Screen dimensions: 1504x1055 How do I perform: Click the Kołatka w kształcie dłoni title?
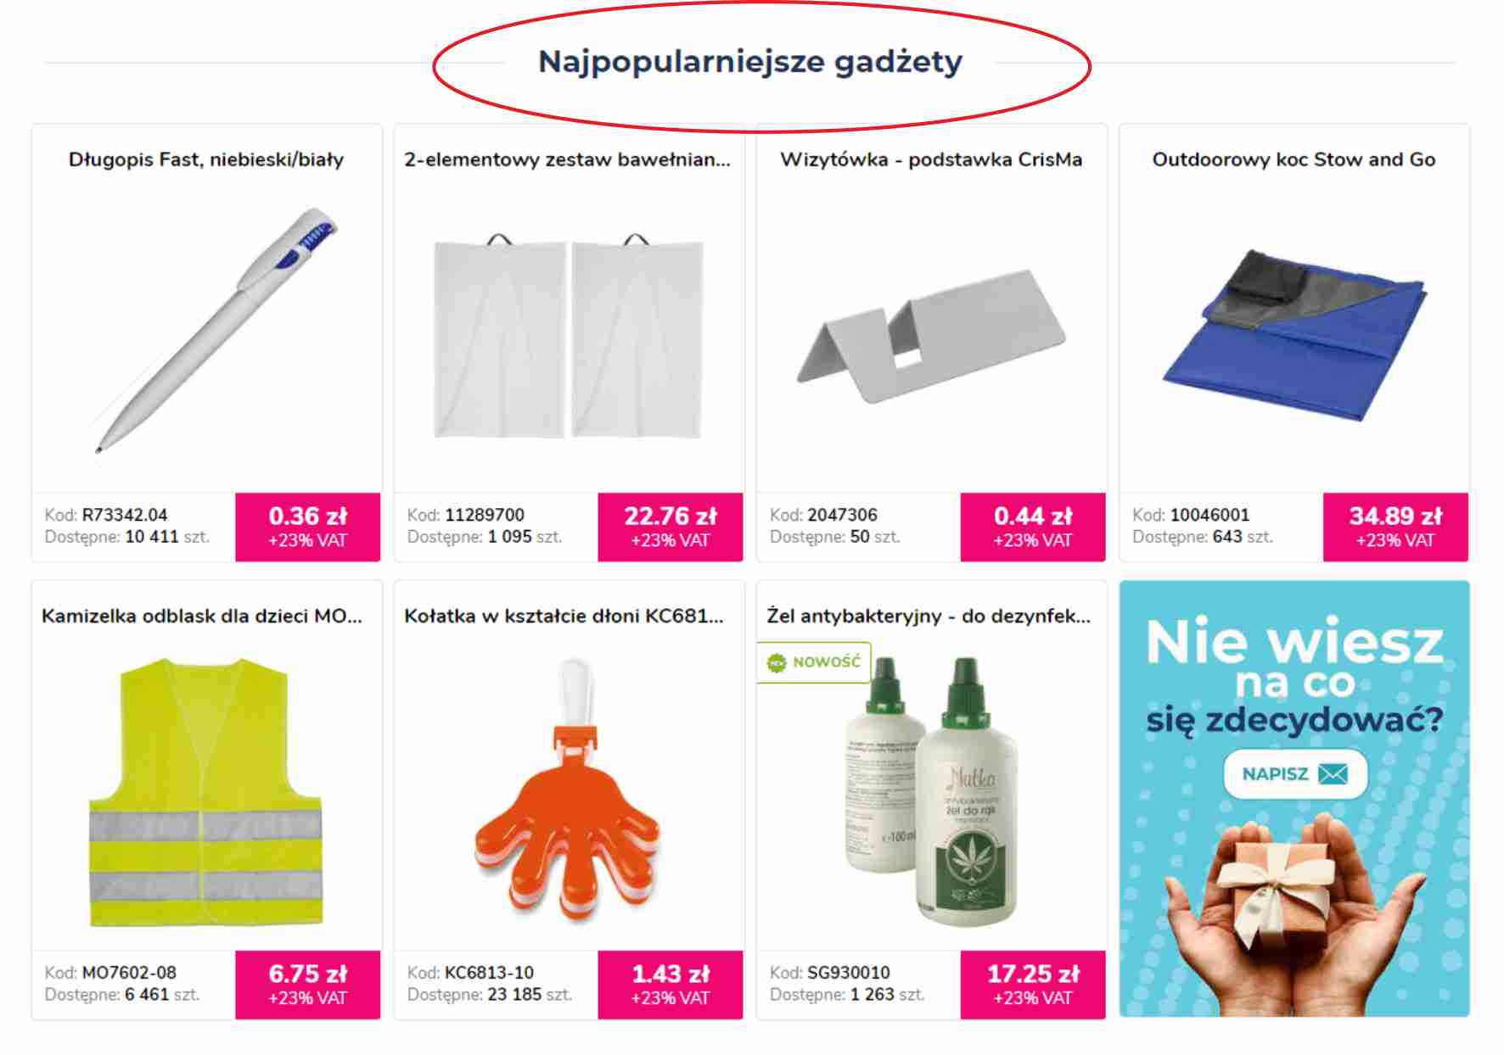[x=564, y=616]
